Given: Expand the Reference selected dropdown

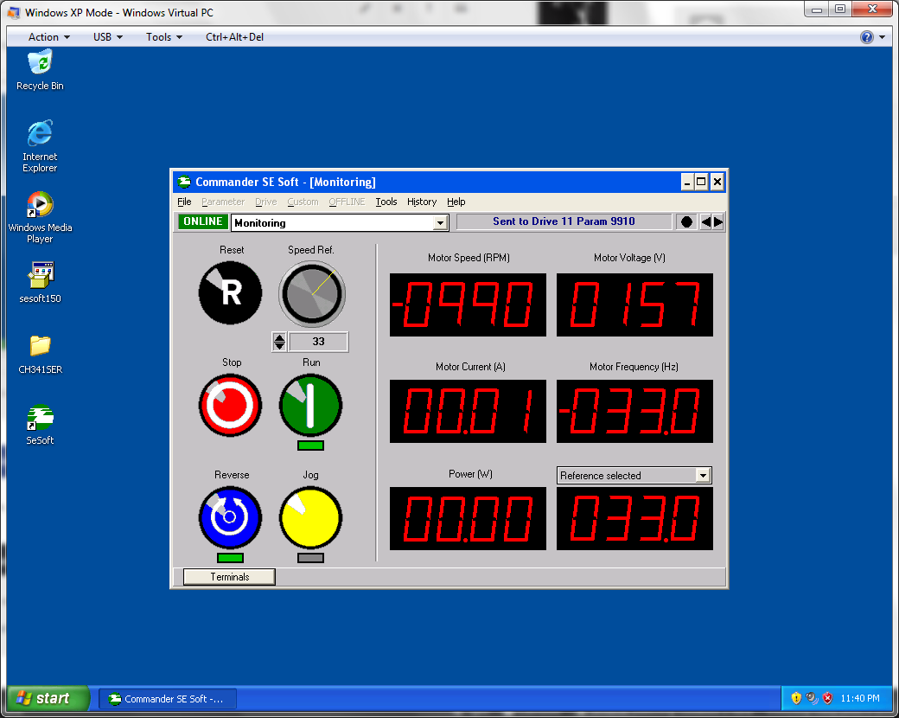Looking at the screenshot, I should tap(703, 476).
